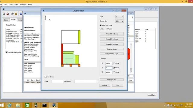Screen dimensions: 193x108
Task: Switch to the Cases tab
Action: click(x=6, y=20)
